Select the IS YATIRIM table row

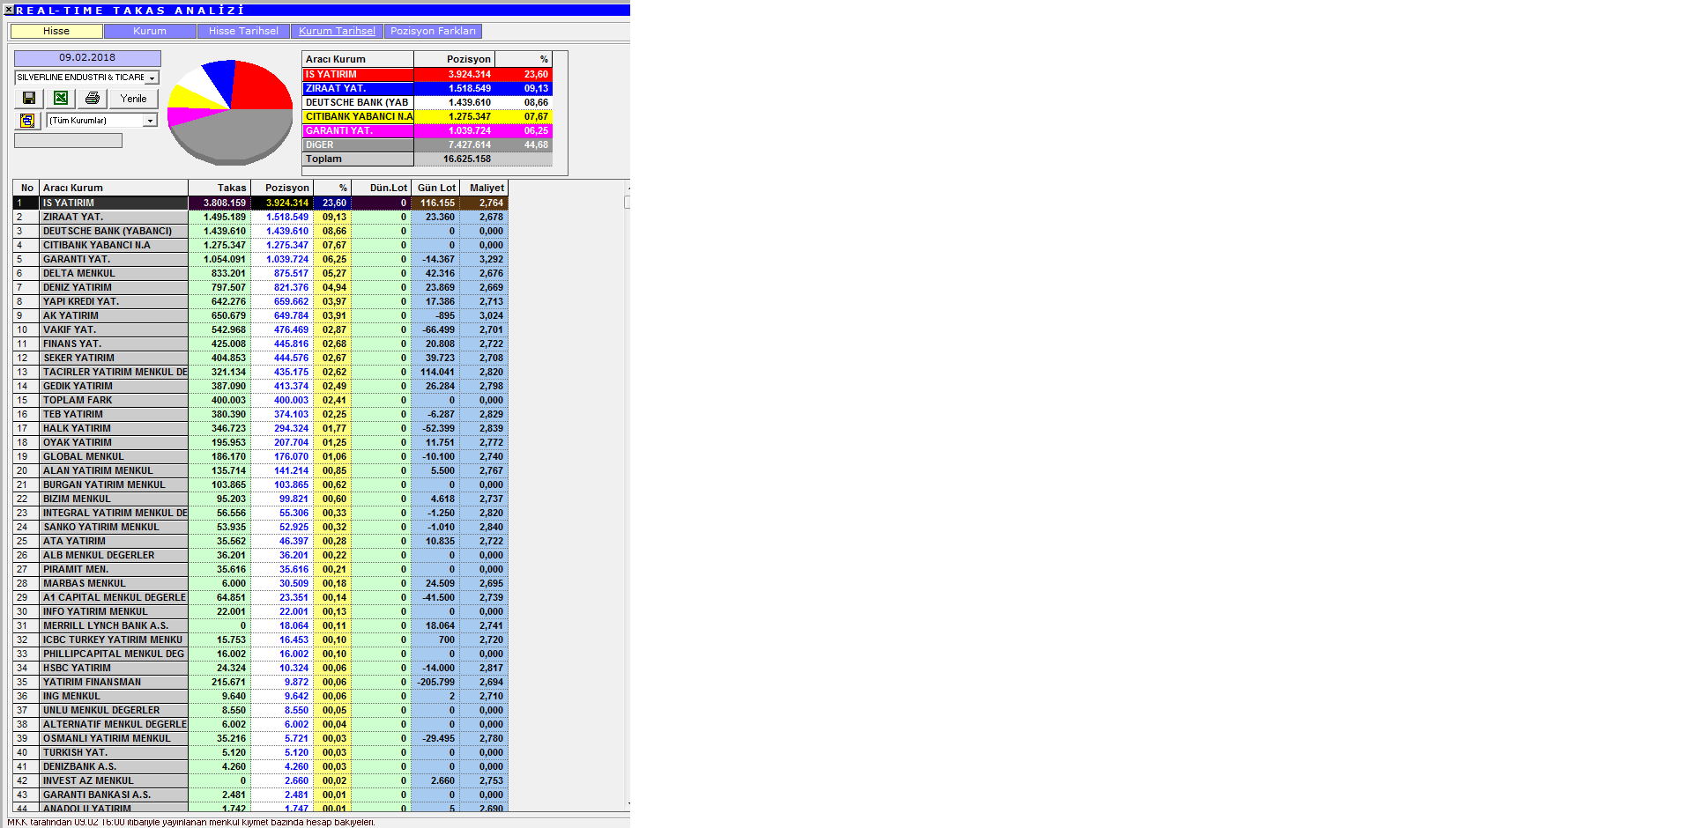260,203
